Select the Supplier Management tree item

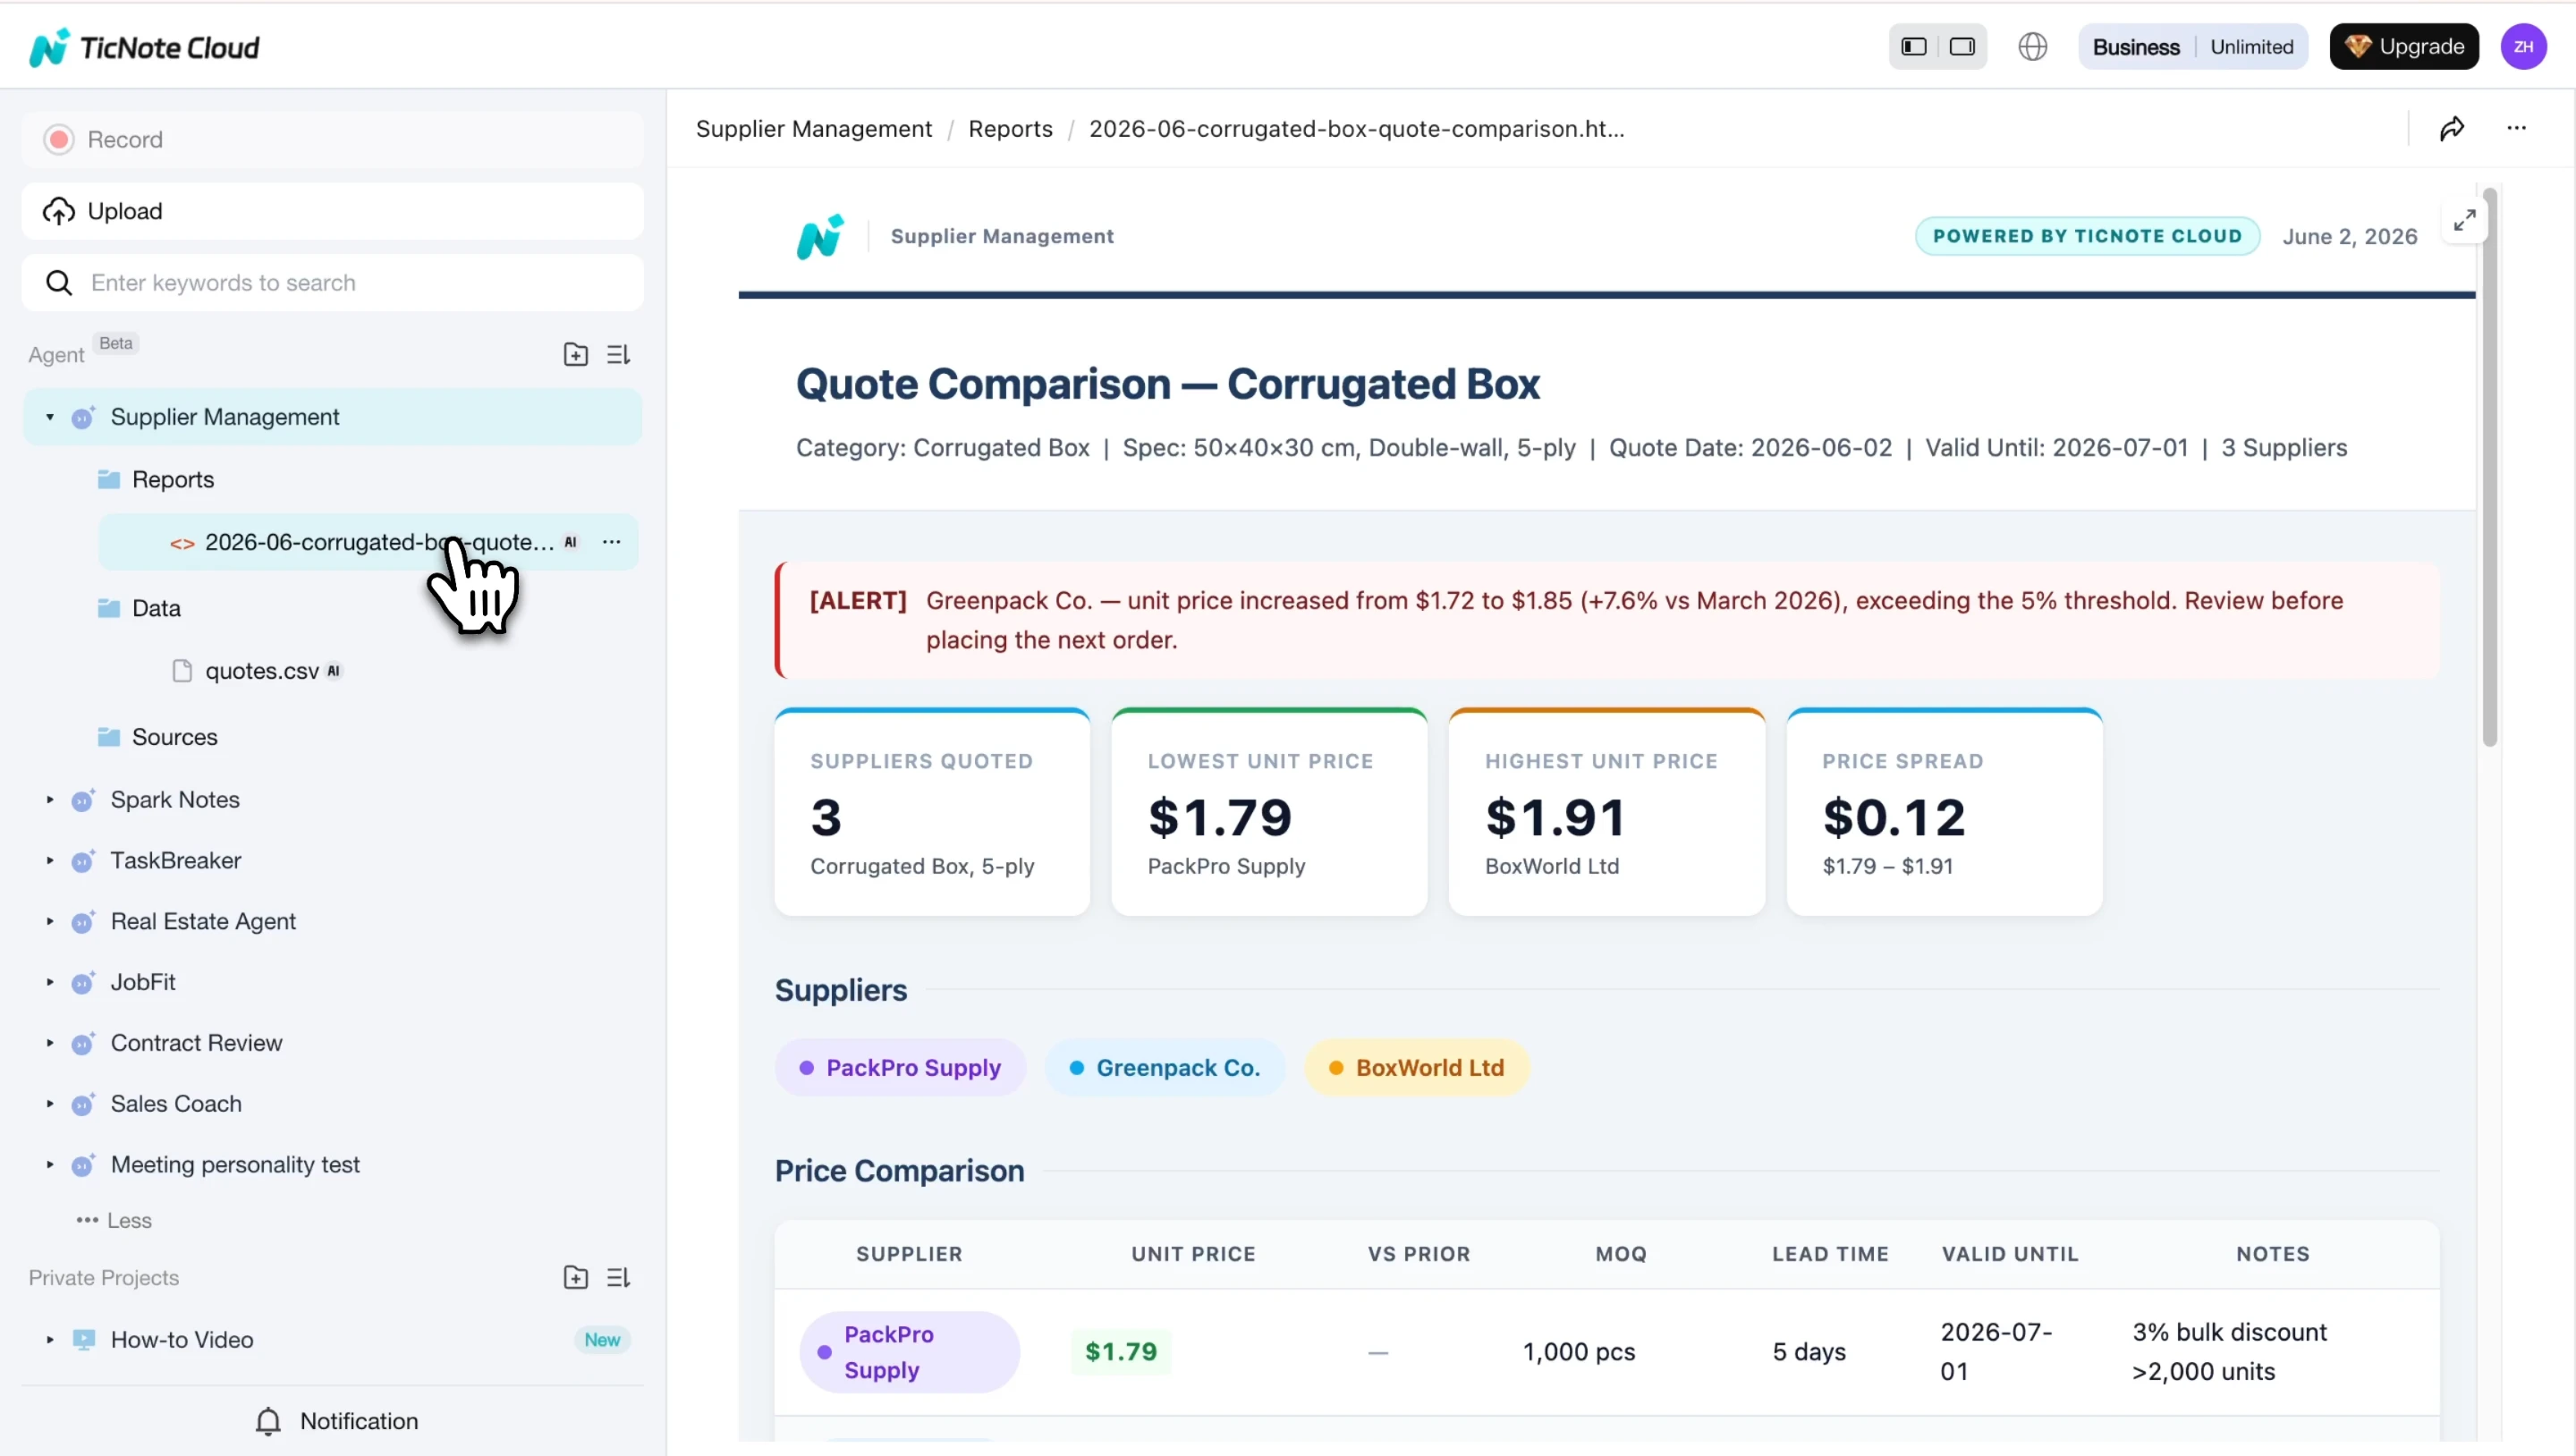point(332,417)
